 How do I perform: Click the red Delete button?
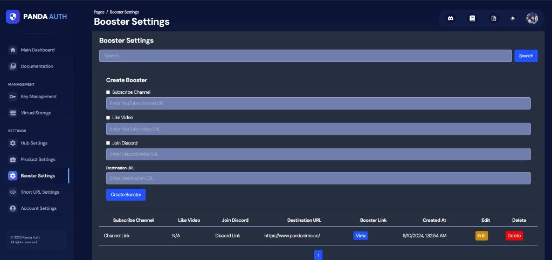(514, 236)
